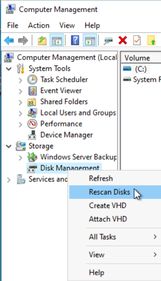Click the red X delete toolbar icon
The height and width of the screenshot is (281, 161).
pyautogui.click(x=123, y=40)
